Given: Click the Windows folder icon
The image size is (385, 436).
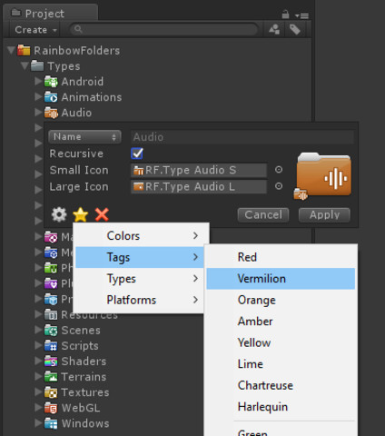Looking at the screenshot, I should 51,423.
